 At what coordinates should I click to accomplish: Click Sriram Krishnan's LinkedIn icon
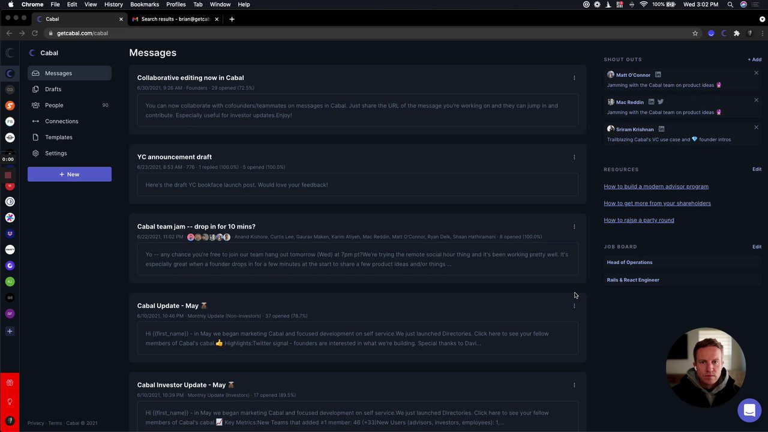pyautogui.click(x=661, y=129)
